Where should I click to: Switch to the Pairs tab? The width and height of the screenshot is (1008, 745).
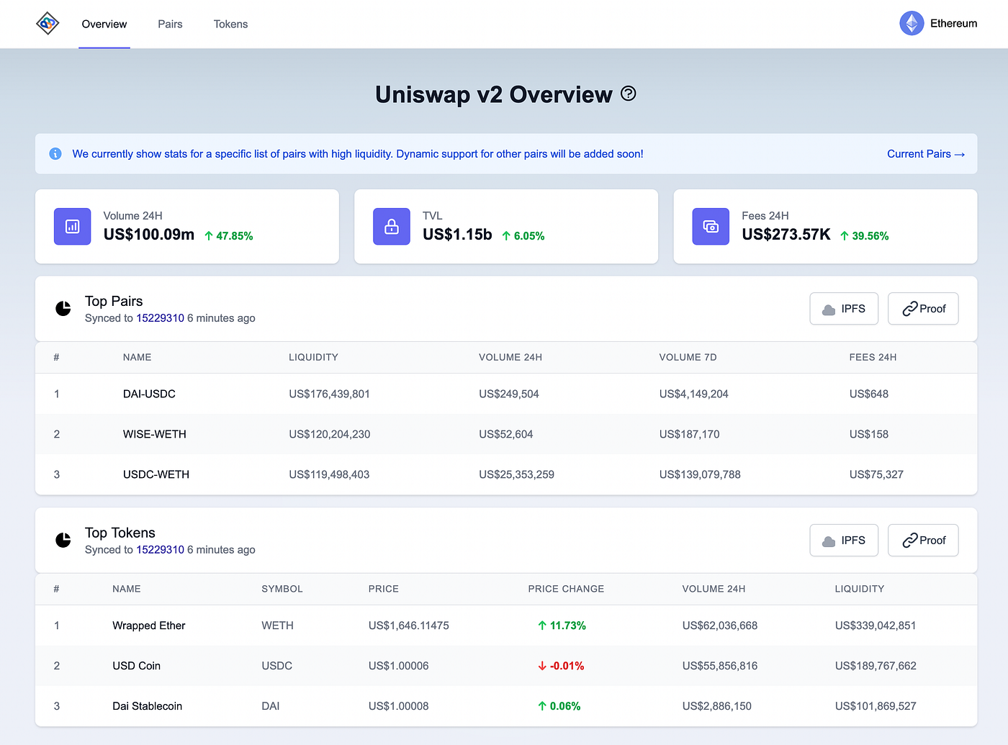[170, 24]
